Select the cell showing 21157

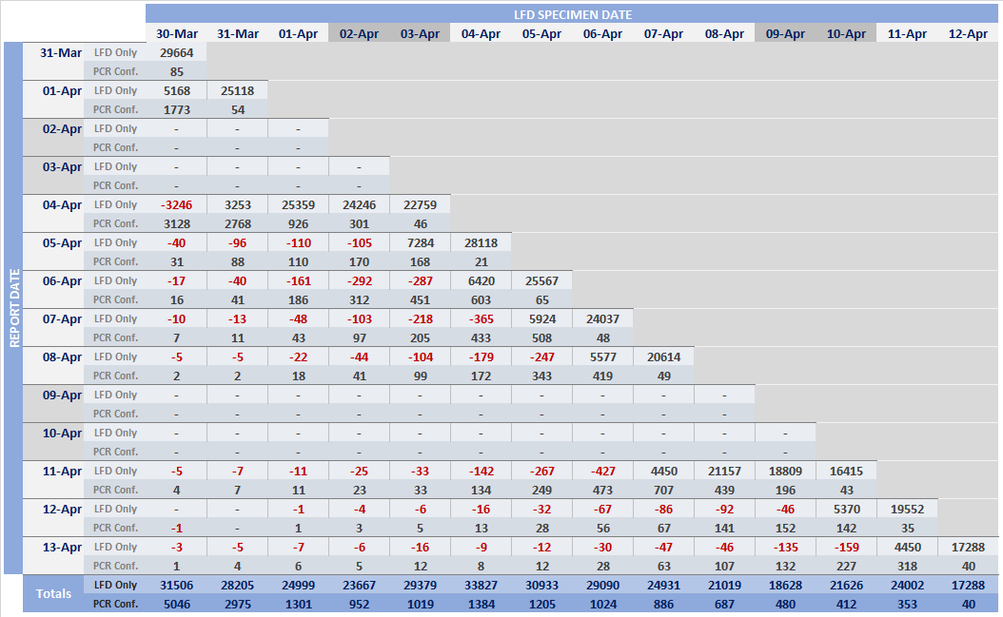(724, 471)
